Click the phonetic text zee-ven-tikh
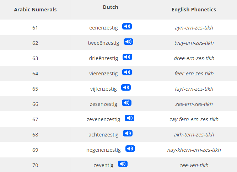This screenshot has height=172, width=237. [194, 165]
